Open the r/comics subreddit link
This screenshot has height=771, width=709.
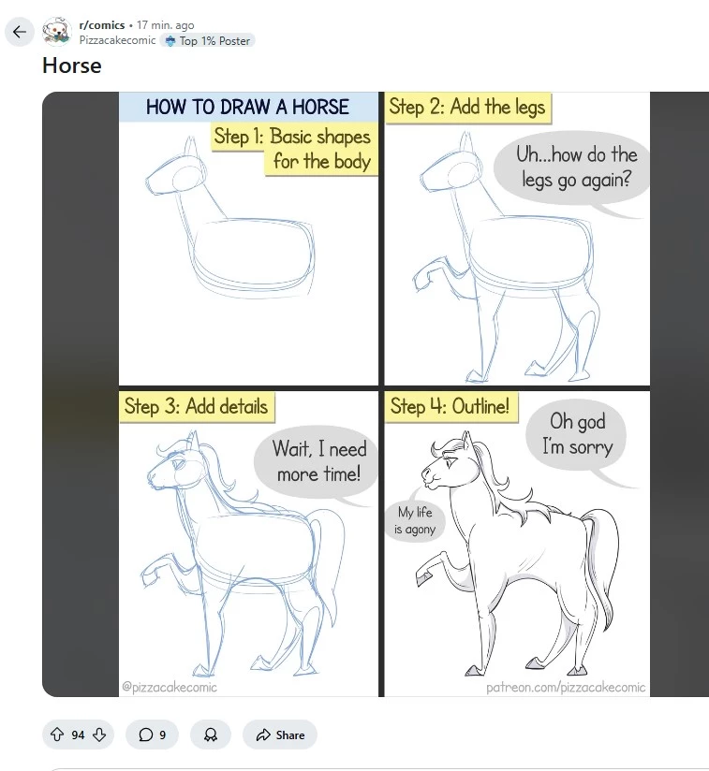point(102,25)
